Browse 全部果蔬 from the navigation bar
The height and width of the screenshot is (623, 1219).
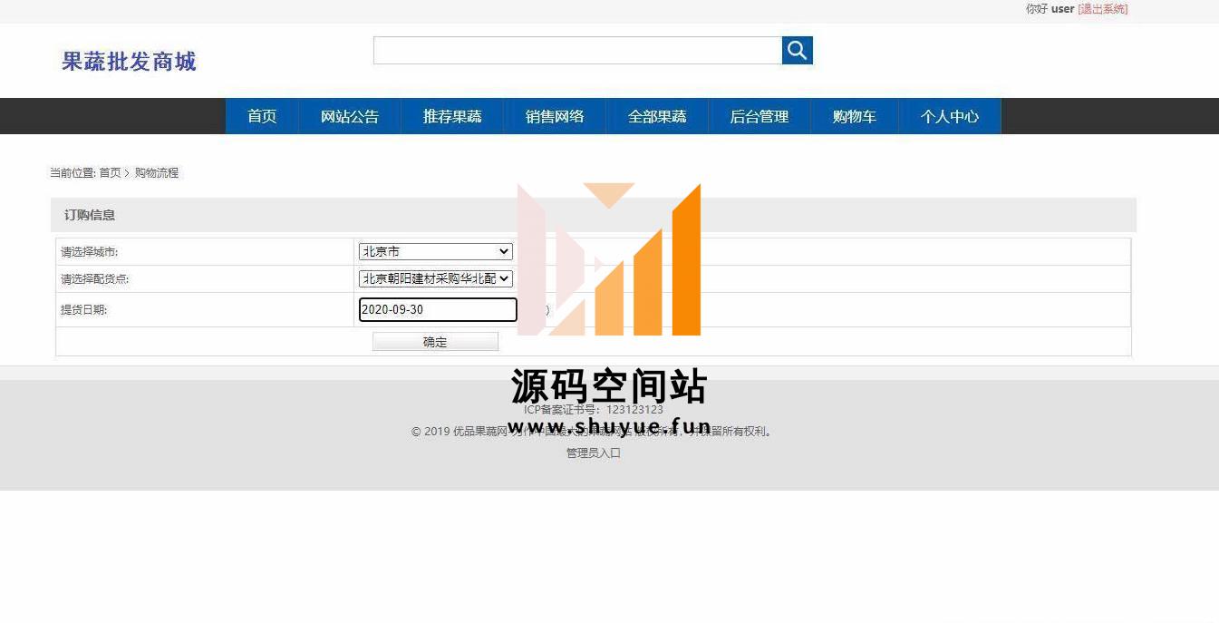click(x=657, y=117)
